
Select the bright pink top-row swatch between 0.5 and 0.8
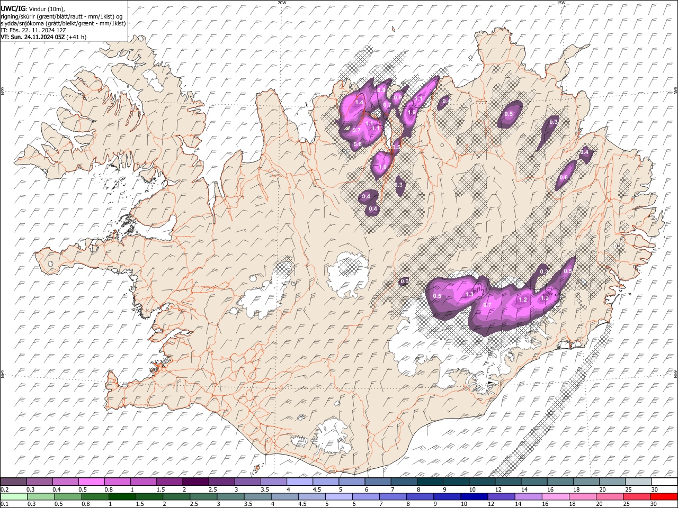(x=92, y=482)
